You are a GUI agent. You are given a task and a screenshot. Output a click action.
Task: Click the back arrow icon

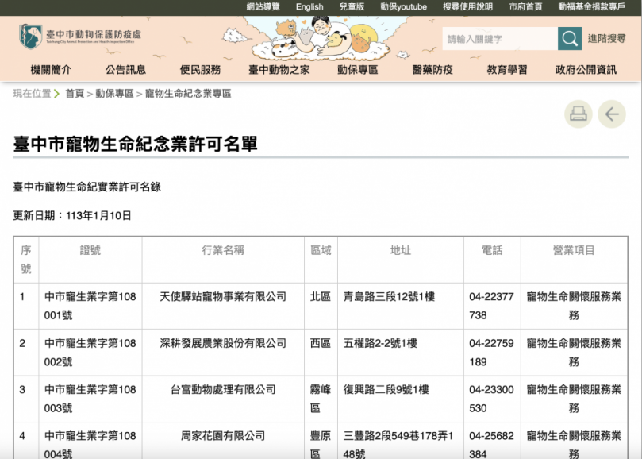pyautogui.click(x=612, y=114)
